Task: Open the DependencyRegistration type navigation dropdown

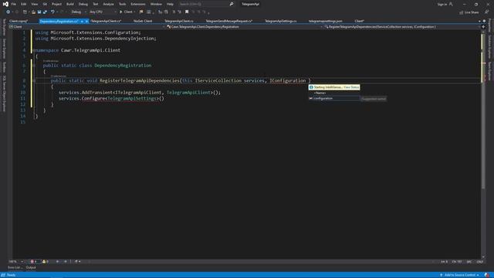Action: 245,27
